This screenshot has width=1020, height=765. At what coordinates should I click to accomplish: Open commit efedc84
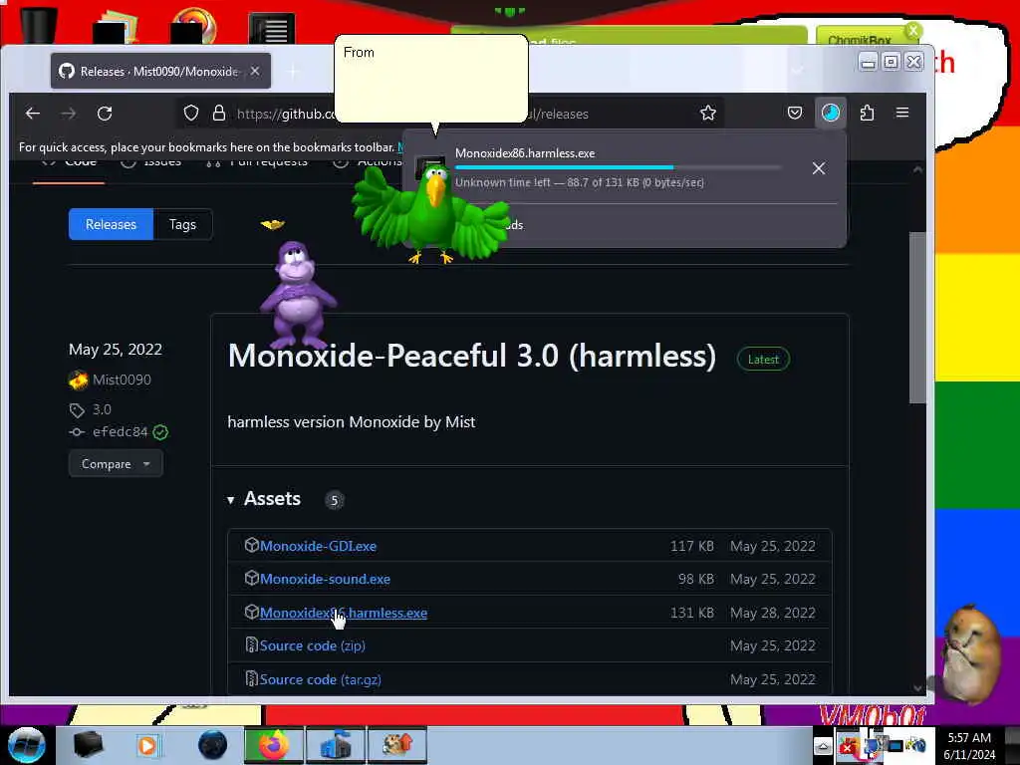pos(120,432)
